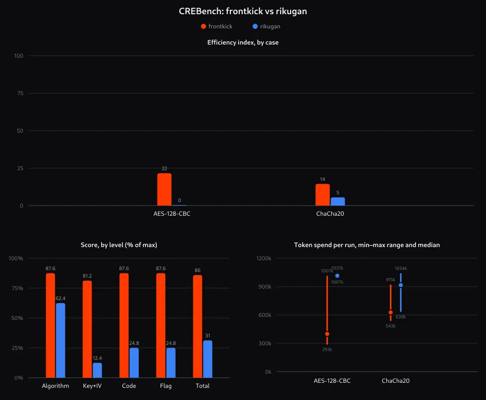Screen dimensions: 486x400
Task: Click the AES-128-CBC label under efficiency chart
Action: tap(172, 214)
